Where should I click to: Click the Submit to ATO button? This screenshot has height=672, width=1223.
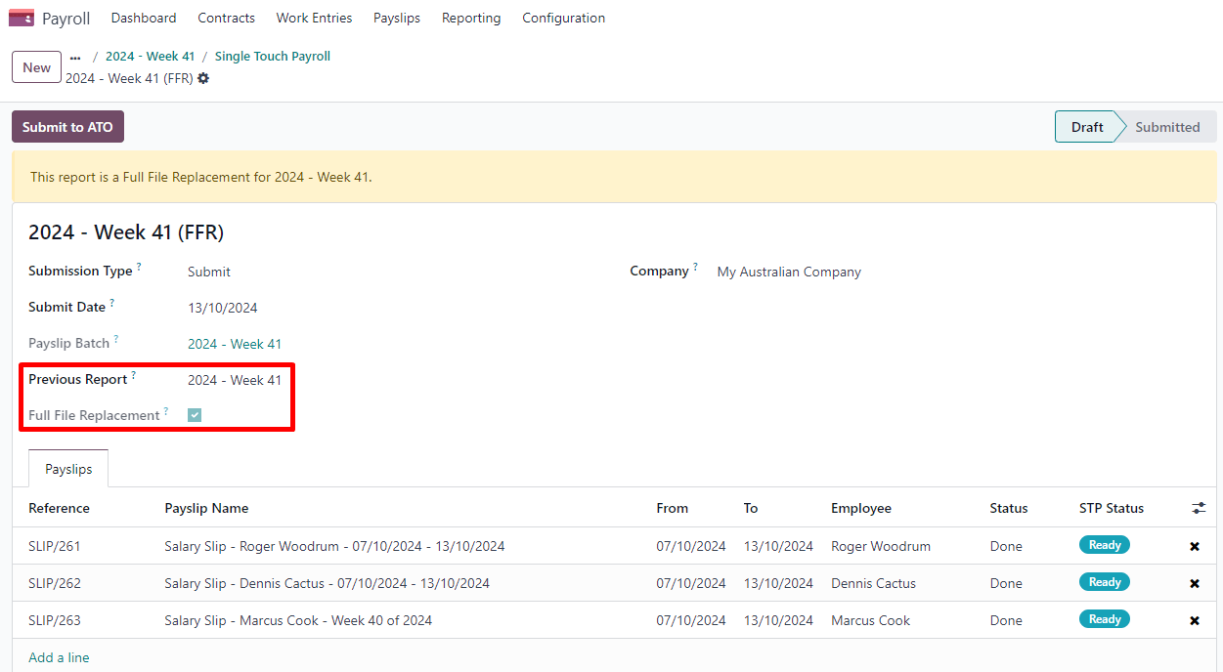tap(67, 127)
